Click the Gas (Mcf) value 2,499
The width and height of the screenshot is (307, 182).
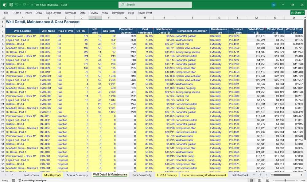coord(109,80)
